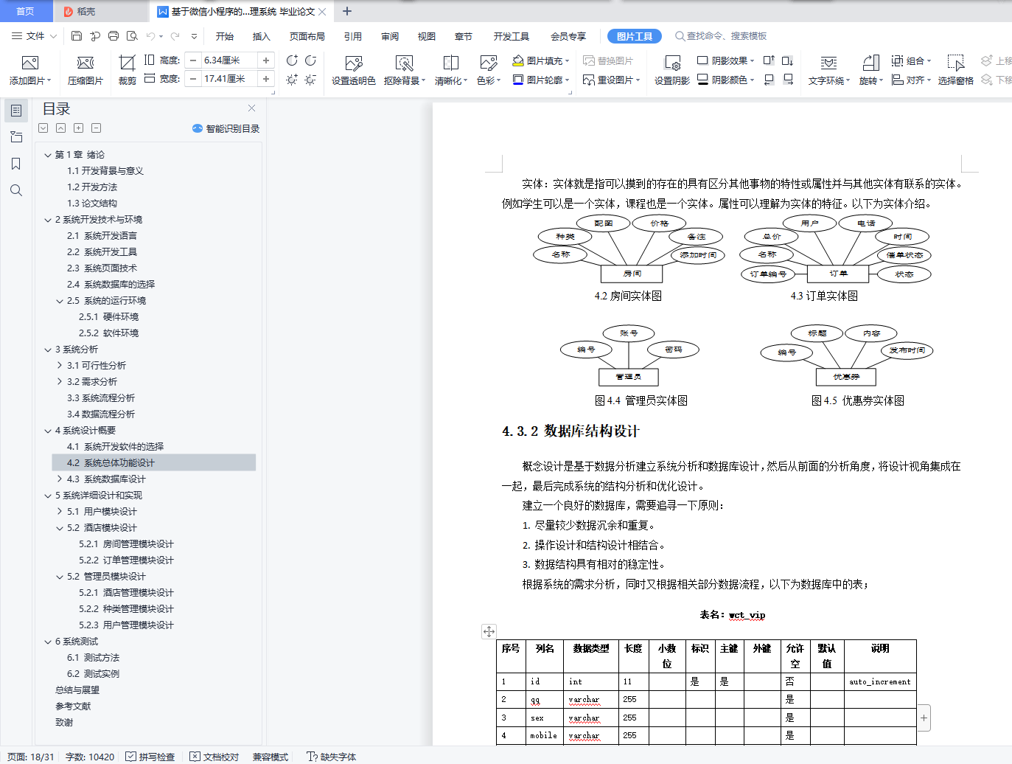The image size is (1012, 764).
Task: Click 智能识别目录 button
Action: [x=226, y=128]
